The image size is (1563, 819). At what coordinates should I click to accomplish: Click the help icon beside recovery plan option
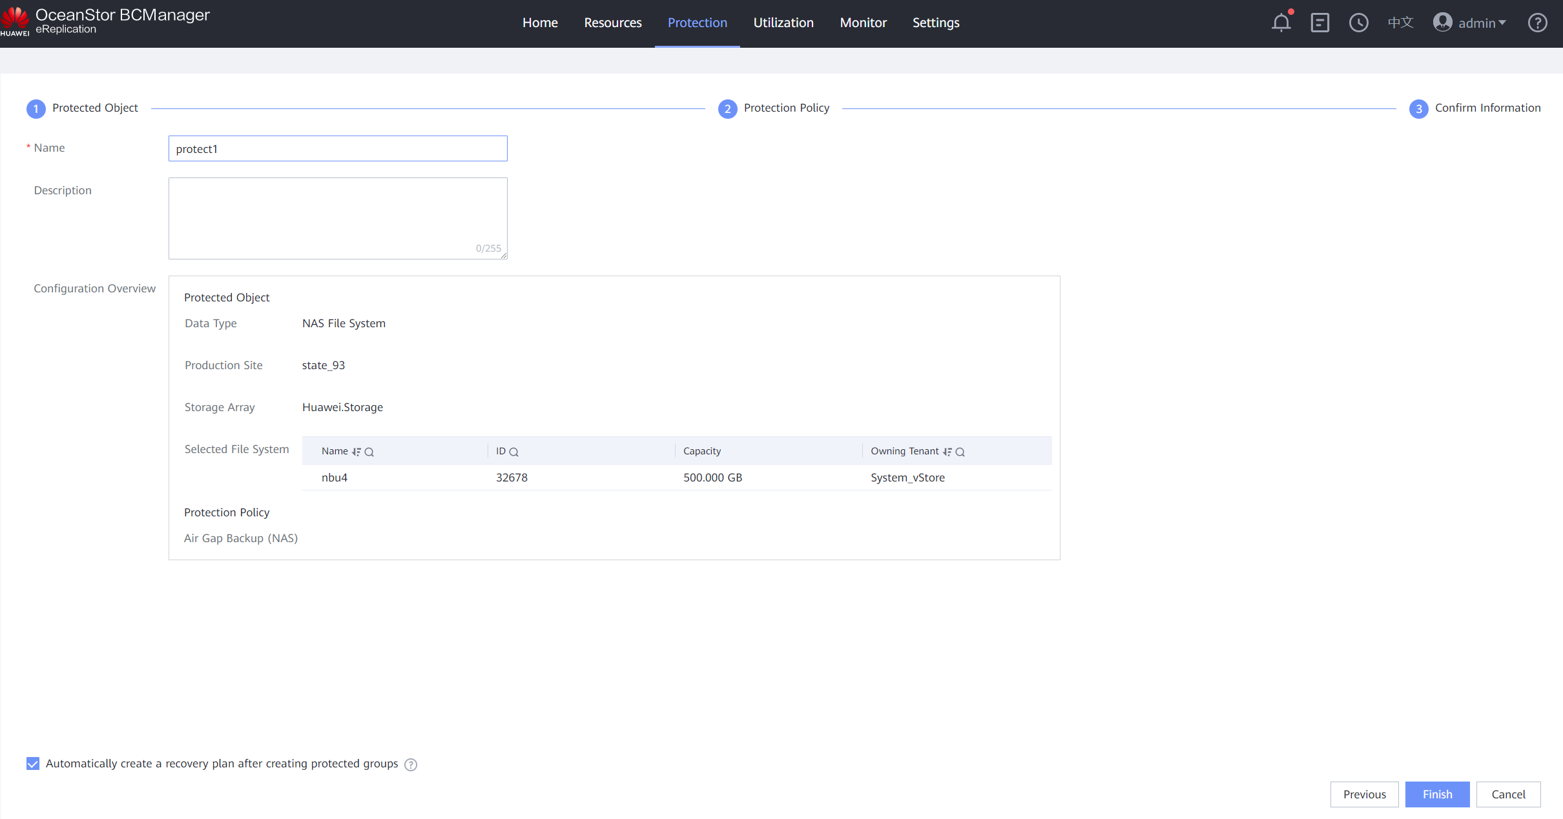point(411,765)
